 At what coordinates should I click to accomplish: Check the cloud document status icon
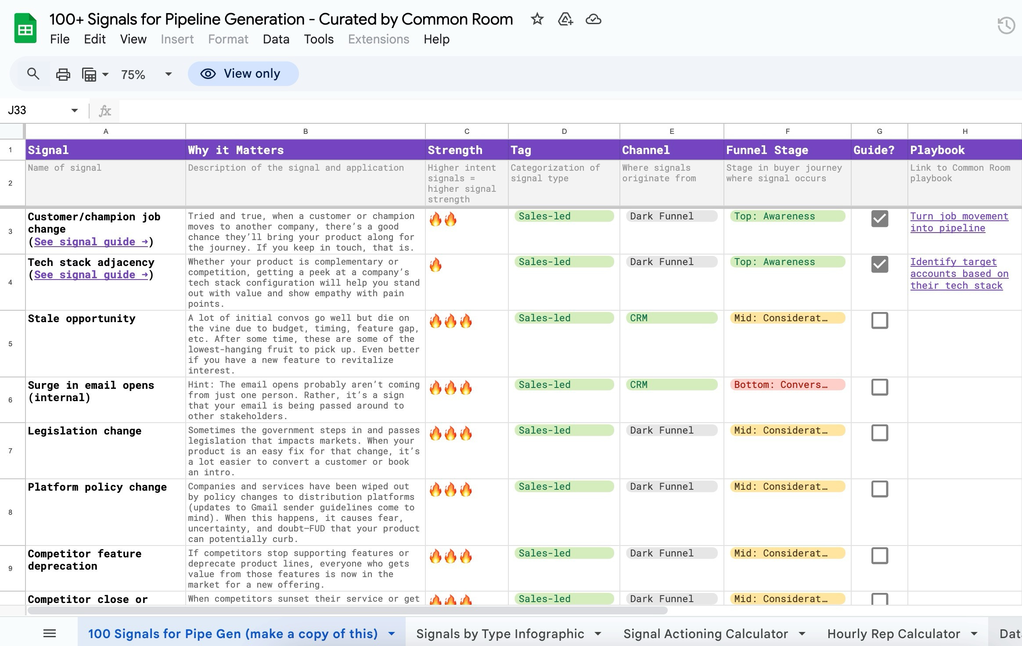pos(593,19)
